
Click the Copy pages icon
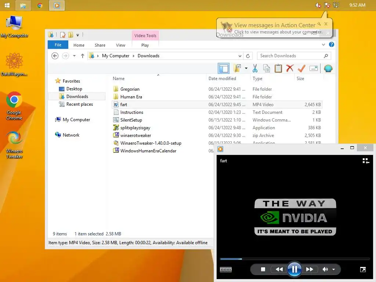(x=267, y=68)
